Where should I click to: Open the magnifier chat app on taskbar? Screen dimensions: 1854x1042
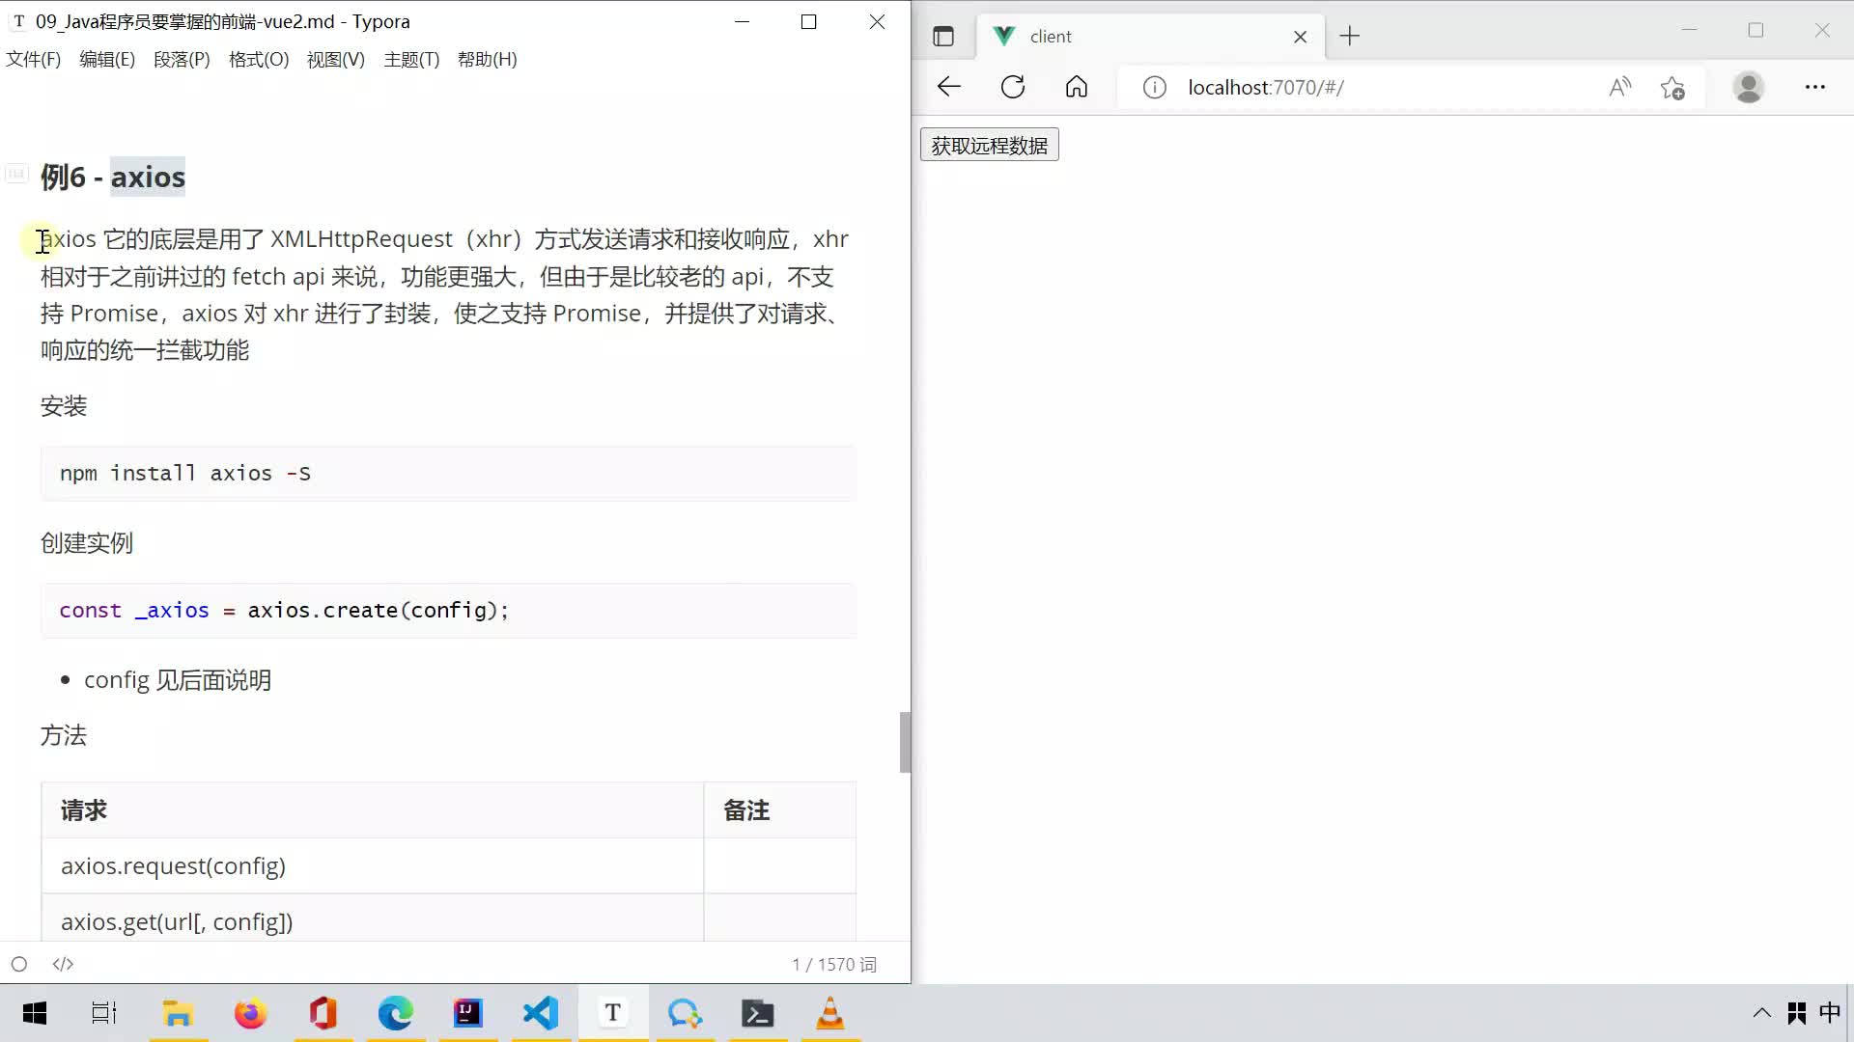[x=685, y=1014]
